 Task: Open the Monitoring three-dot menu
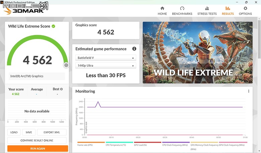tap(249, 91)
